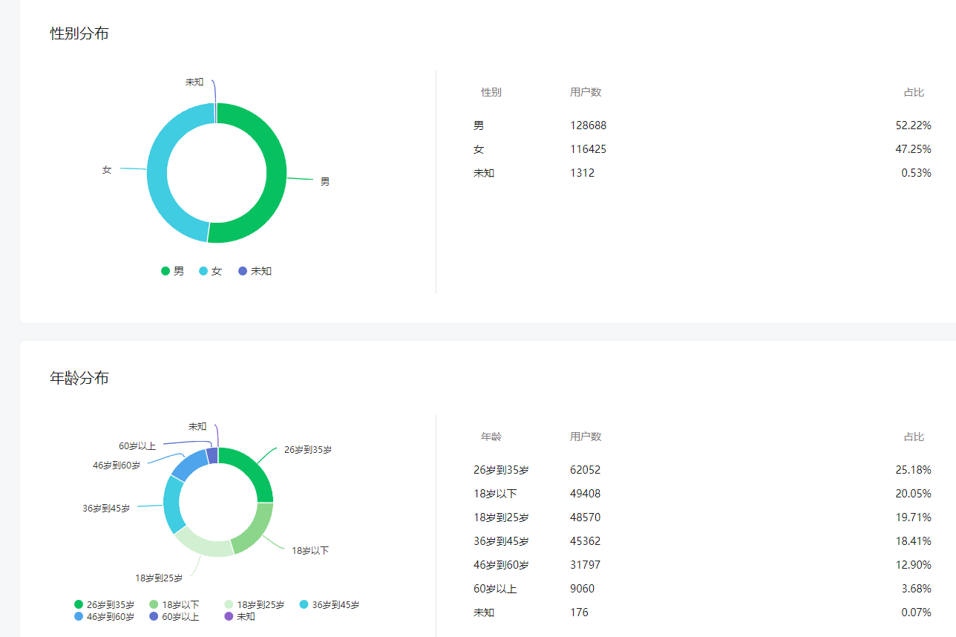Select the pale 18岁到25岁 donut segment
956x637 pixels.
pyautogui.click(x=202, y=546)
